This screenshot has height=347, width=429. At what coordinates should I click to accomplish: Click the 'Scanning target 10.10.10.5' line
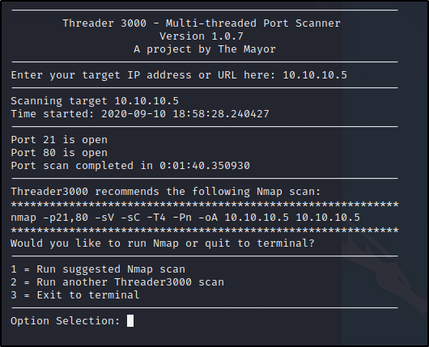(x=95, y=101)
